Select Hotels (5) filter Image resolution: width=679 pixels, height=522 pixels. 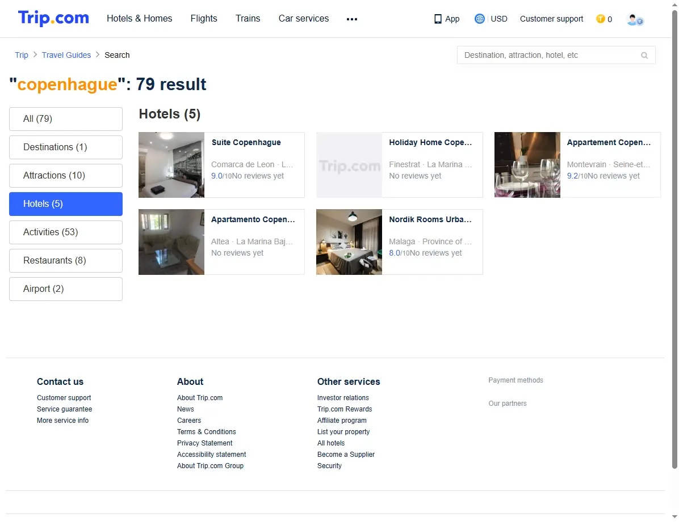click(x=66, y=204)
